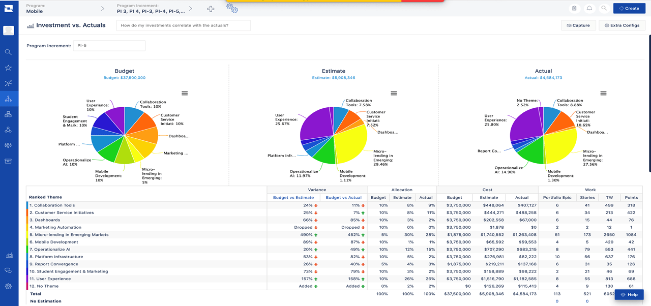
Task: Open the Actual chart hamburger menu
Action: [603, 93]
